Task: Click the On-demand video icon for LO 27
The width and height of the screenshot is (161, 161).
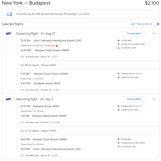Action: point(119,48)
